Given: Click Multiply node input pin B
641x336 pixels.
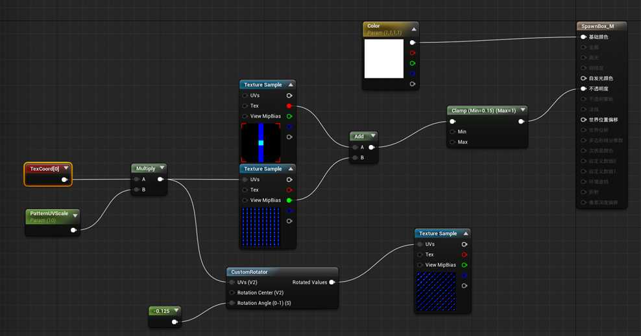Looking at the screenshot, I should 136,190.
